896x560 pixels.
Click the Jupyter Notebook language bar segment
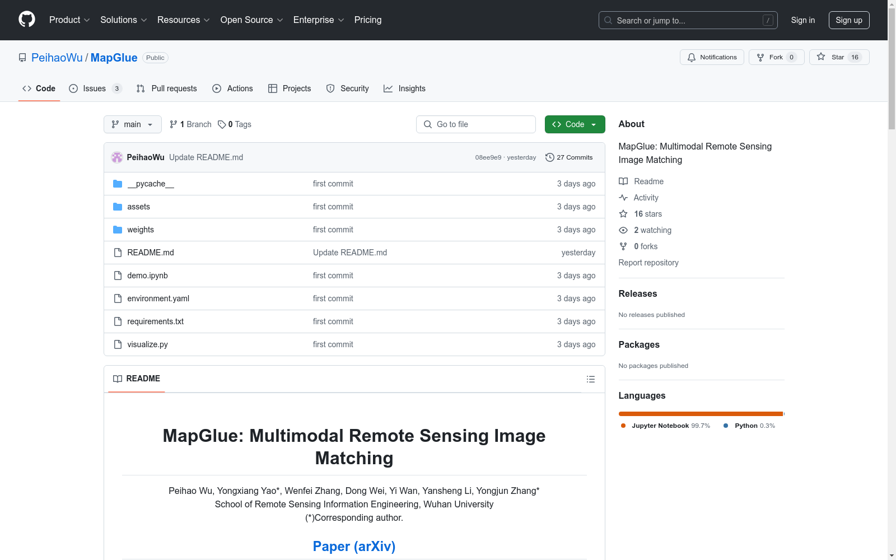701,414
